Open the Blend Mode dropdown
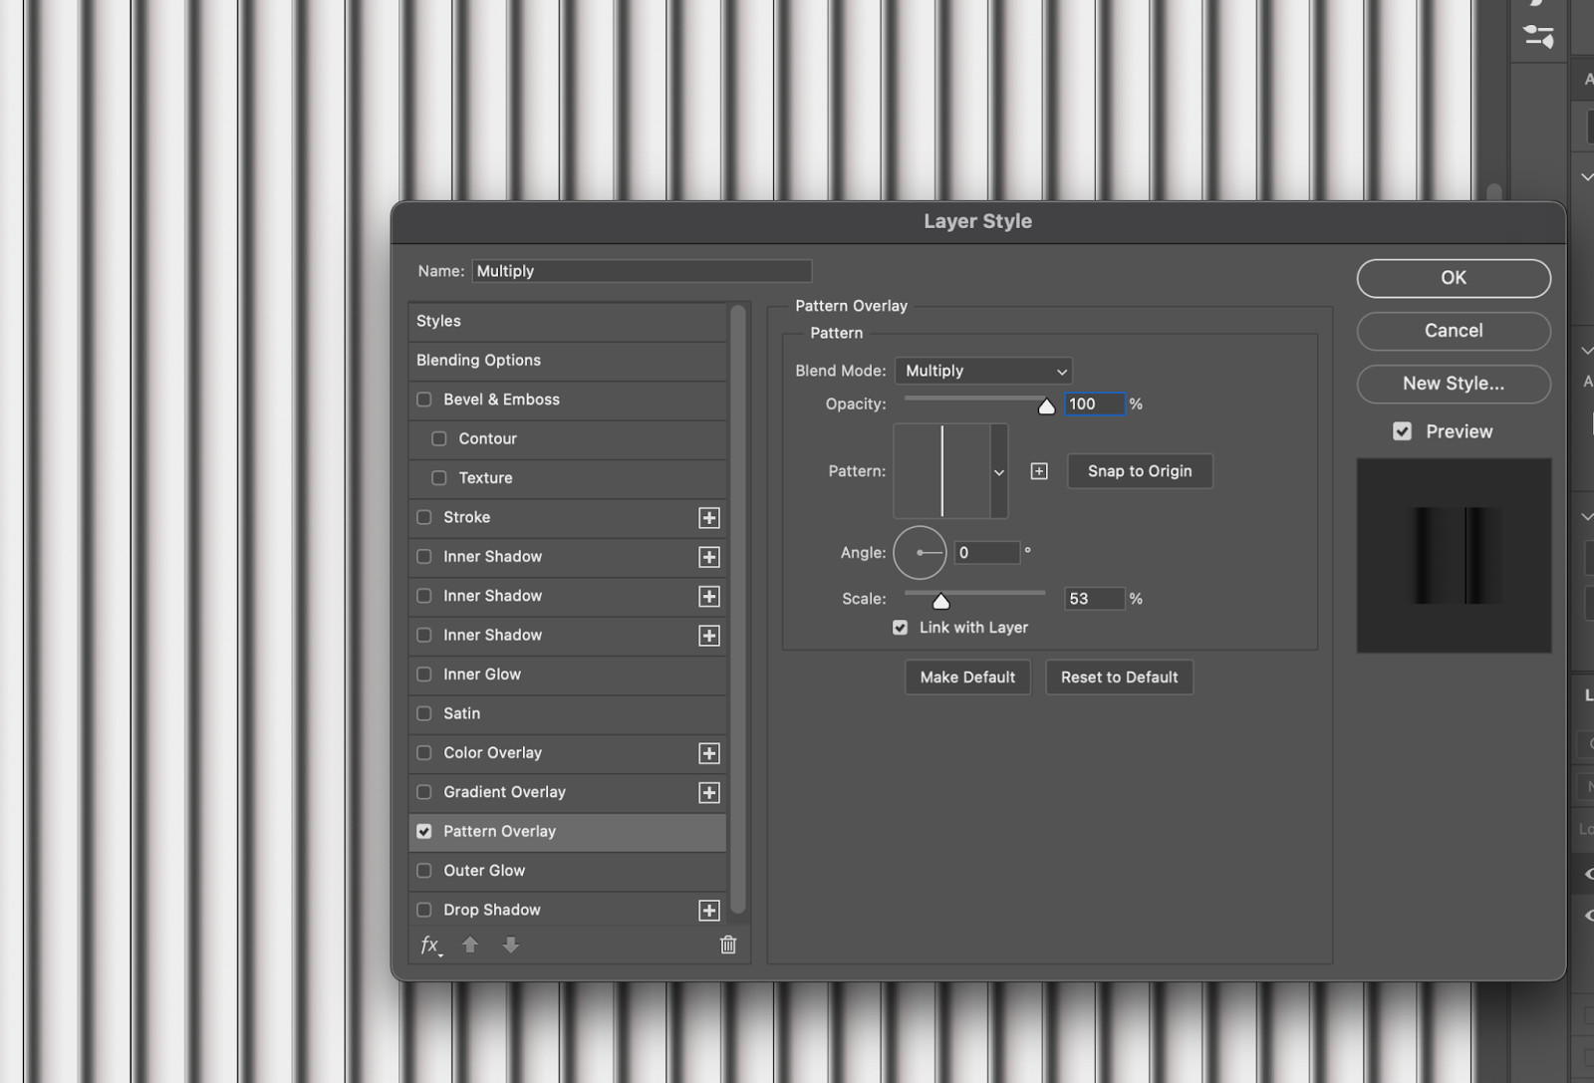Screen dimensions: 1594x1083 [x=982, y=371]
